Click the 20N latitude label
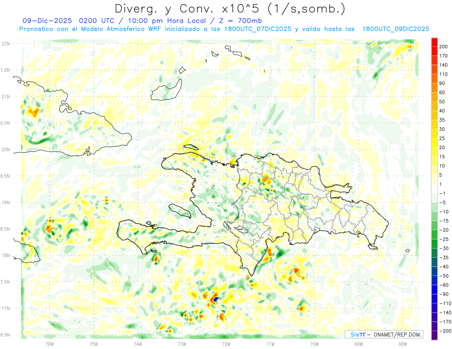Viewport: 452px width, 349px height. point(6,149)
